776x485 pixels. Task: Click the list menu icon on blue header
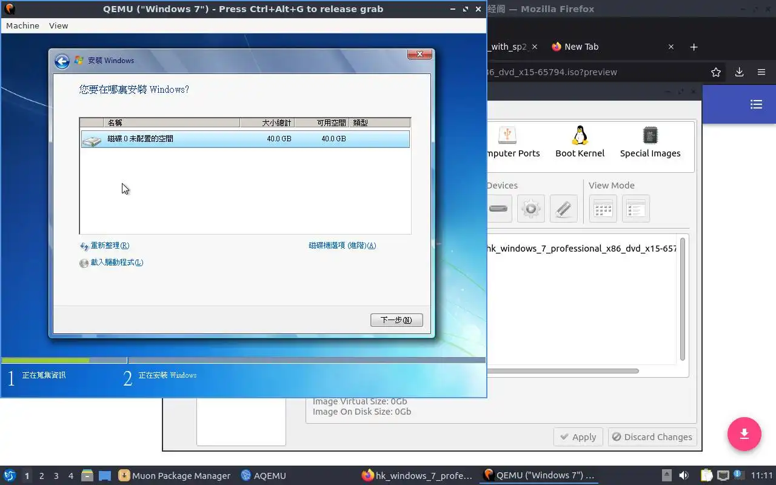pyautogui.click(x=756, y=104)
